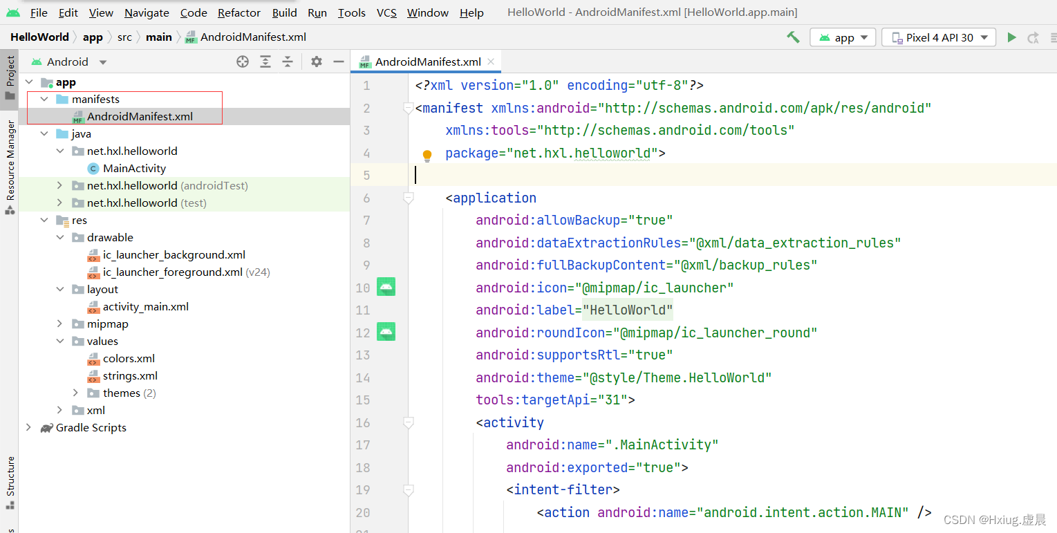1057x533 pixels.
Task: Open the File menu
Action: [39, 12]
